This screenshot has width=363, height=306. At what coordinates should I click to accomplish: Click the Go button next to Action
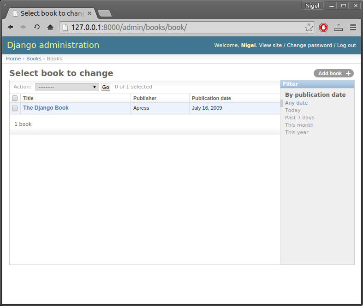click(x=106, y=87)
